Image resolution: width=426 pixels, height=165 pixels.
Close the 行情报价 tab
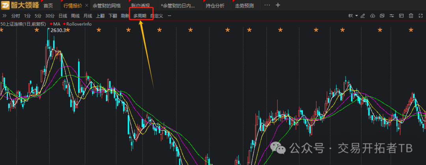point(87,5)
